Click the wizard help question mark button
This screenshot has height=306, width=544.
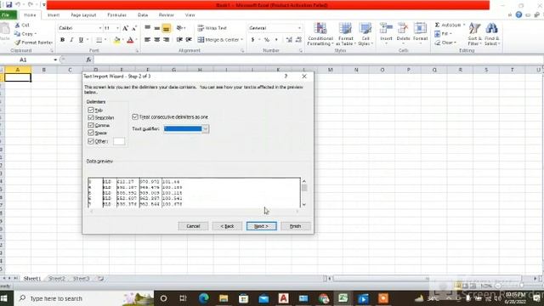pyautogui.click(x=286, y=76)
